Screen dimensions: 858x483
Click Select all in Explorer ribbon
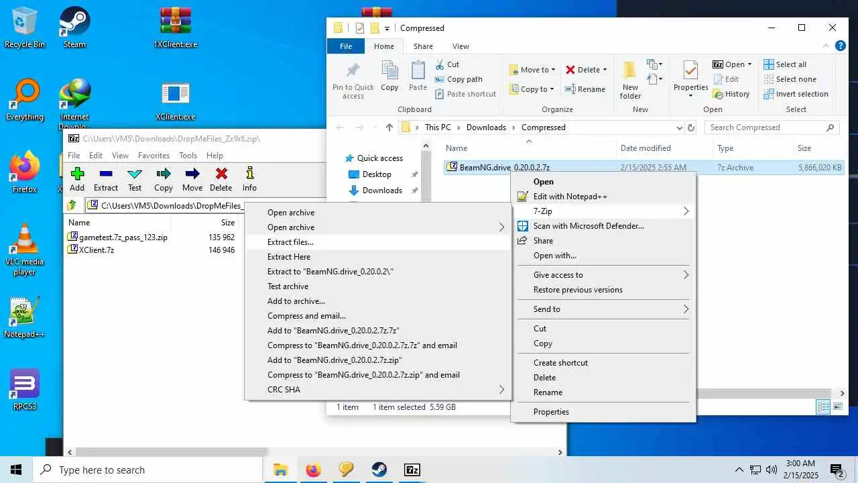coord(785,64)
